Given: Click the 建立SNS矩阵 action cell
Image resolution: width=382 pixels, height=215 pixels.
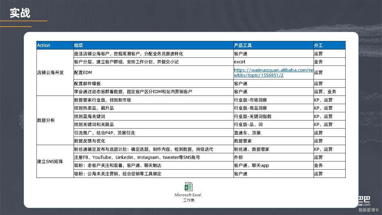Looking at the screenshot, I should [x=55, y=162].
